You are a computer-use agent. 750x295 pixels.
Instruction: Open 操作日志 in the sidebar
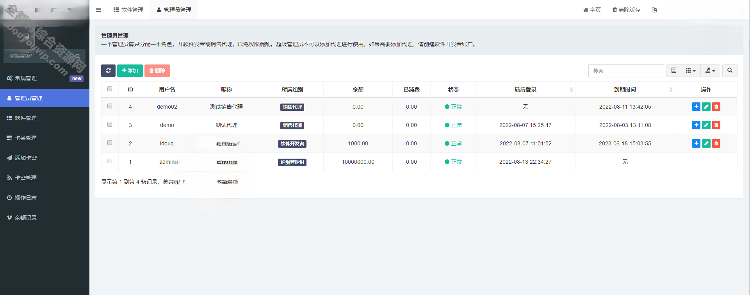45,198
